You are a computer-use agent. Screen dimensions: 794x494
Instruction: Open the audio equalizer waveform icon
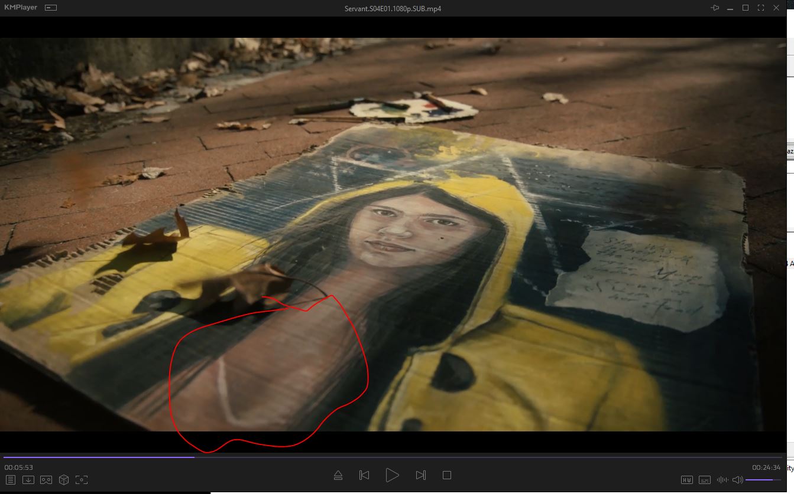tap(722, 480)
